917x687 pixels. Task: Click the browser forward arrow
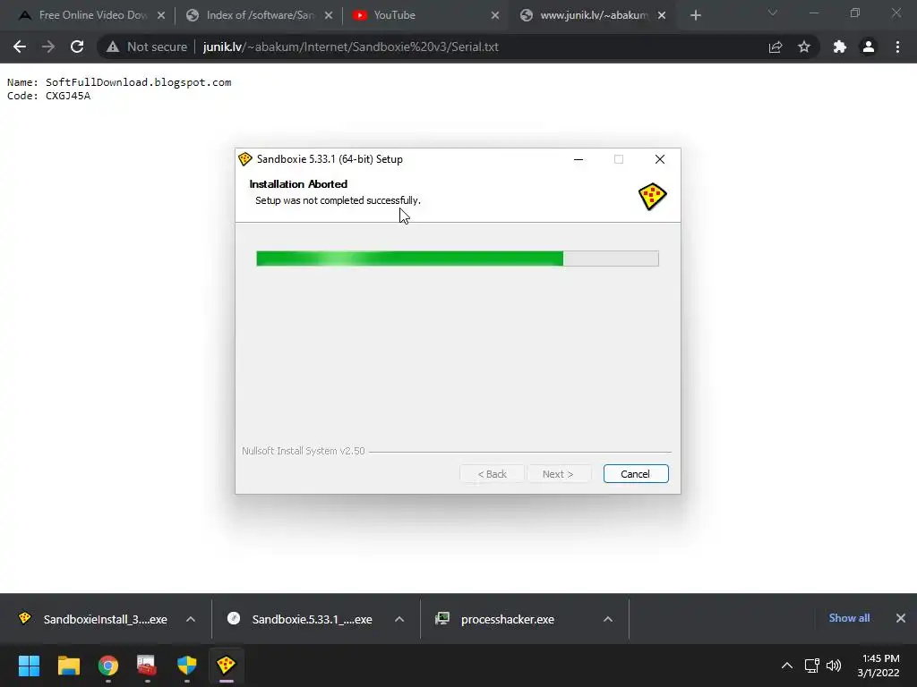pos(48,47)
